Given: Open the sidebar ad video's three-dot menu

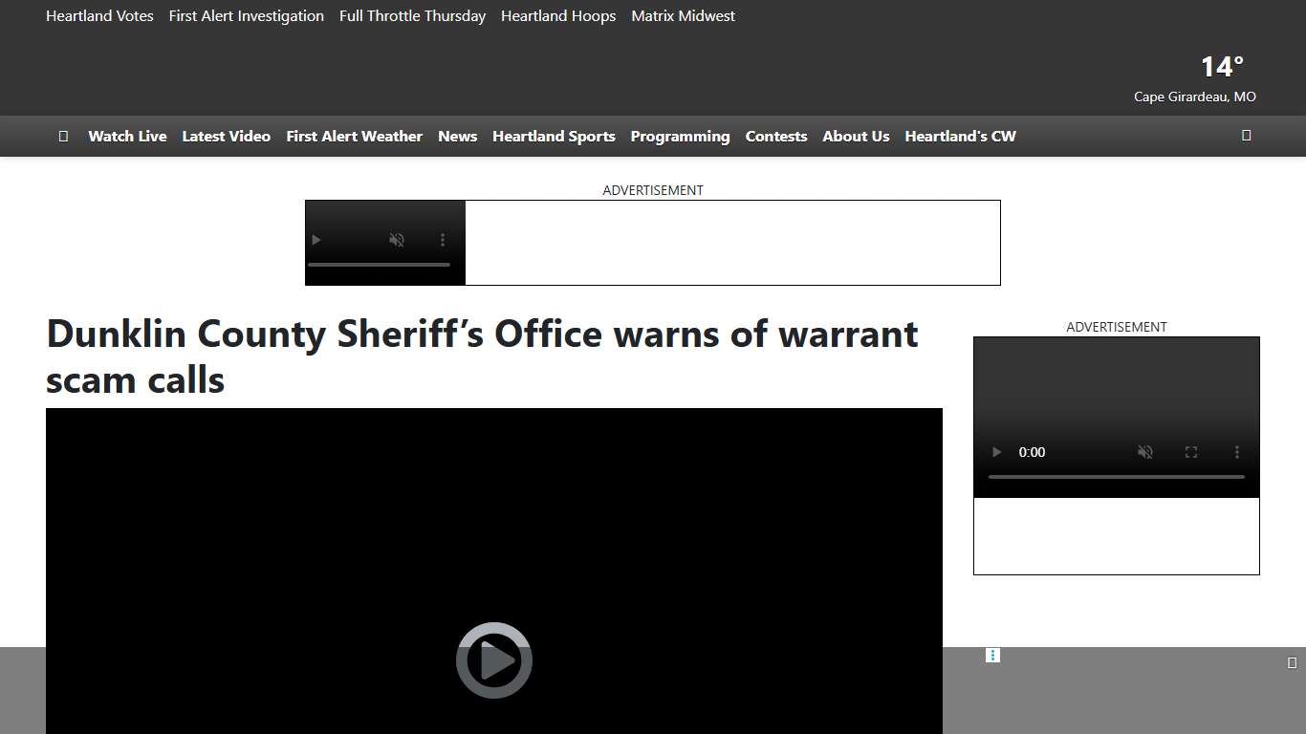Looking at the screenshot, I should point(1237,452).
